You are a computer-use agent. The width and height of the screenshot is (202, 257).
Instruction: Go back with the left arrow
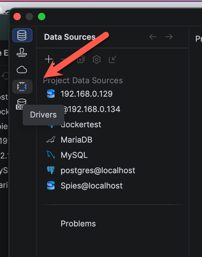(153, 37)
